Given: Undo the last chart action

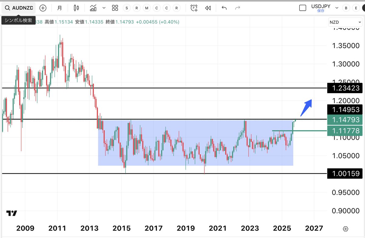Looking at the screenshot, I should [224, 8].
